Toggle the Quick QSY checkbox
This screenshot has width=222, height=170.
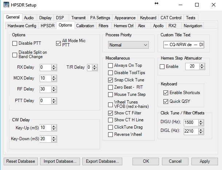[x=166, y=101]
